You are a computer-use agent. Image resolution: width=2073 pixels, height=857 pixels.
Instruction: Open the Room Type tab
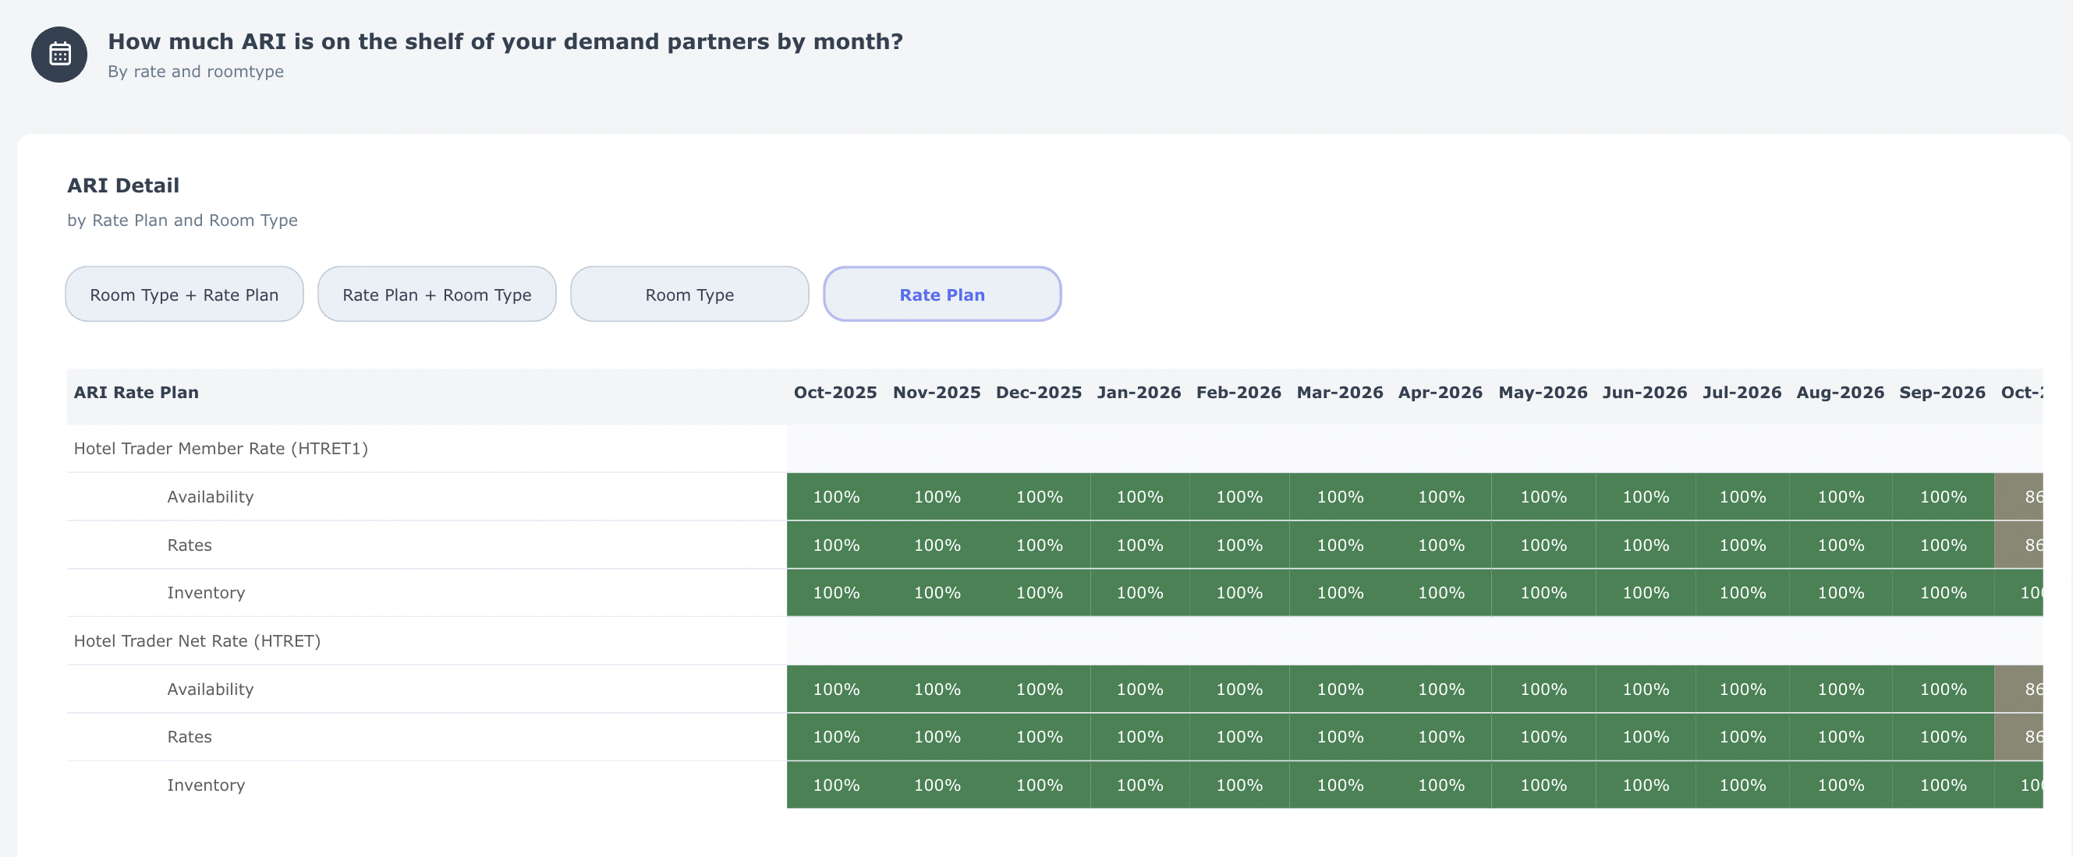(x=689, y=294)
